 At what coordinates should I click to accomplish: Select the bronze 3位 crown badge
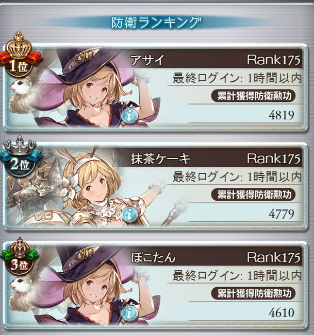pyautogui.click(x=19, y=257)
